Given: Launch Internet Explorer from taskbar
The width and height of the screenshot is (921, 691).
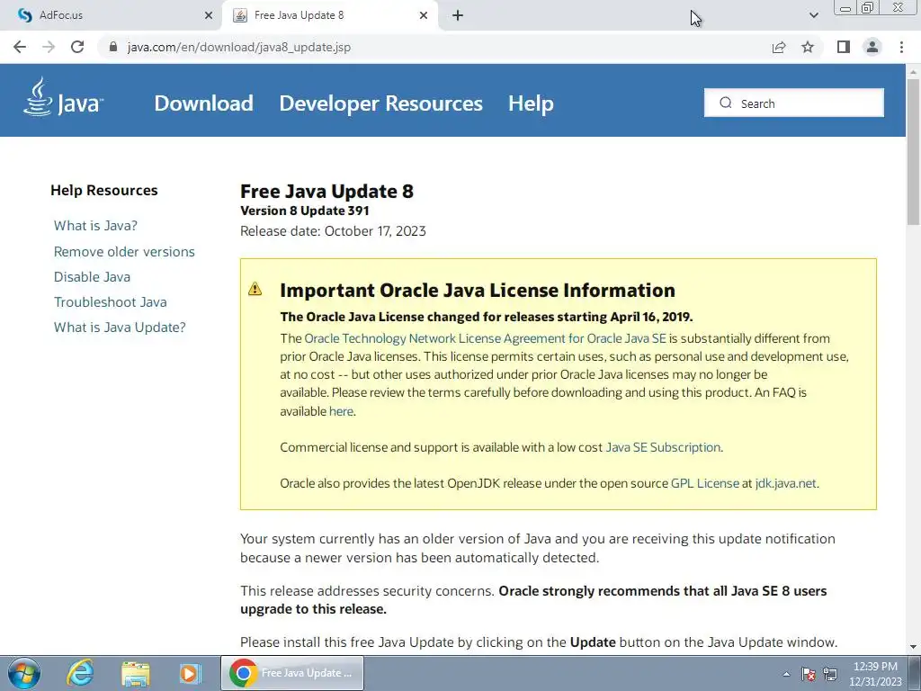Looking at the screenshot, I should (80, 673).
